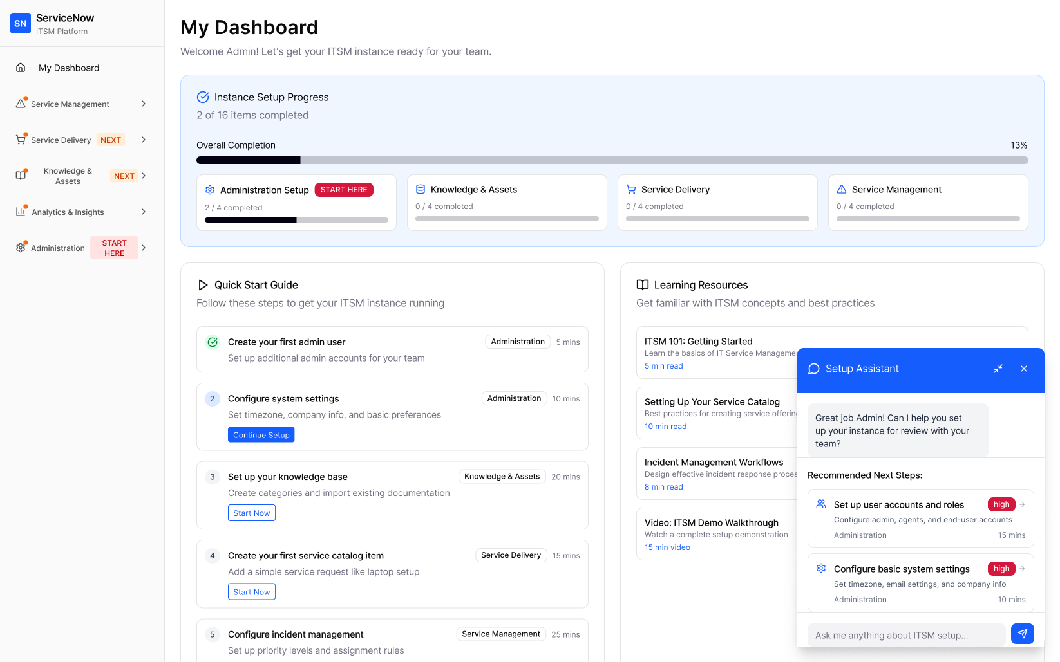Click the Overall Completion progress bar
The width and height of the screenshot is (1060, 662).
[612, 160]
